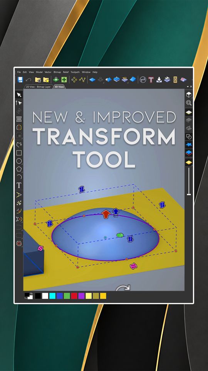Click the yellow lattice pattern toolbar icon

(x=175, y=80)
